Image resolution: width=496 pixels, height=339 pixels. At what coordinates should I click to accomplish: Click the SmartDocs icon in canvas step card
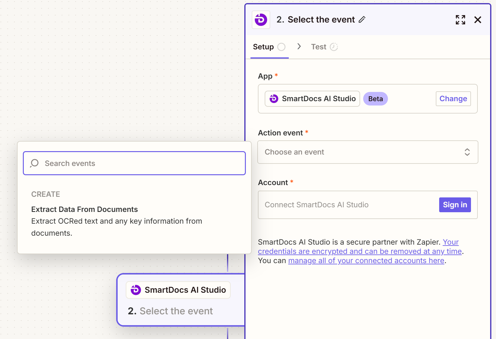click(x=136, y=290)
